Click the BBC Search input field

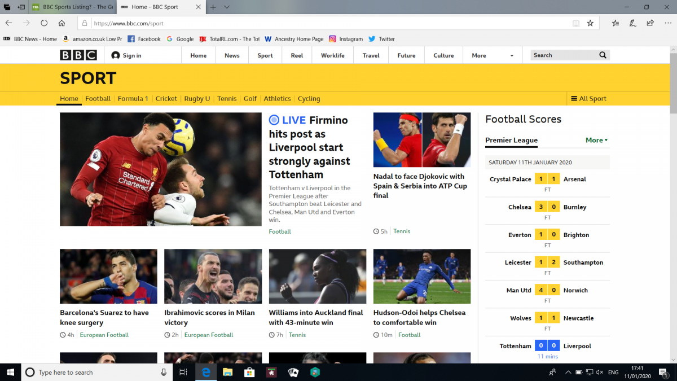tap(564, 55)
